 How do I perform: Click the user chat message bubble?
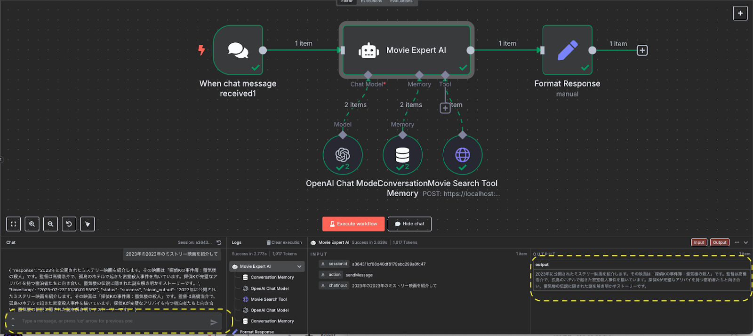(x=172, y=254)
